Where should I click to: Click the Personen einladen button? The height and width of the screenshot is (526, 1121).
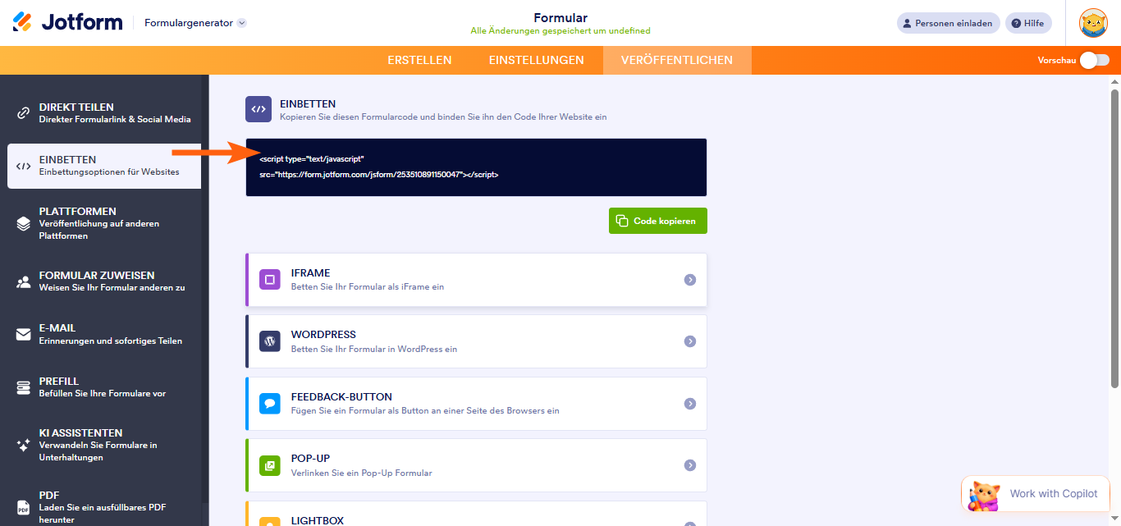pos(947,22)
